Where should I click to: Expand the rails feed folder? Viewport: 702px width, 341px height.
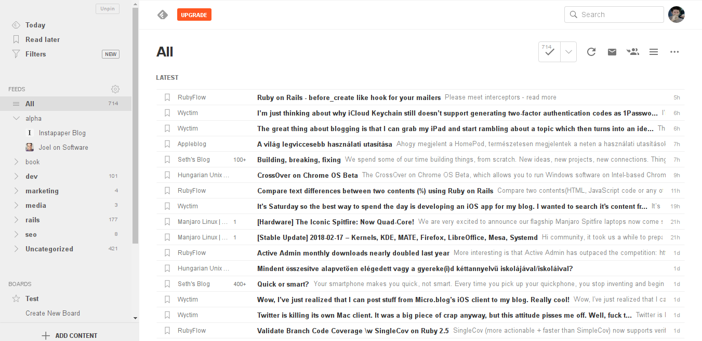tap(16, 220)
